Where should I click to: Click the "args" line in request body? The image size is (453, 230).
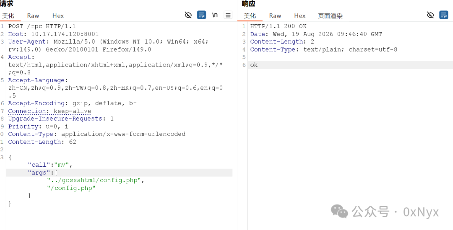(119, 173)
